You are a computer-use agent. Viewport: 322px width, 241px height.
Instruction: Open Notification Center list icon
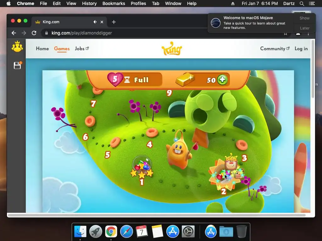312,3
